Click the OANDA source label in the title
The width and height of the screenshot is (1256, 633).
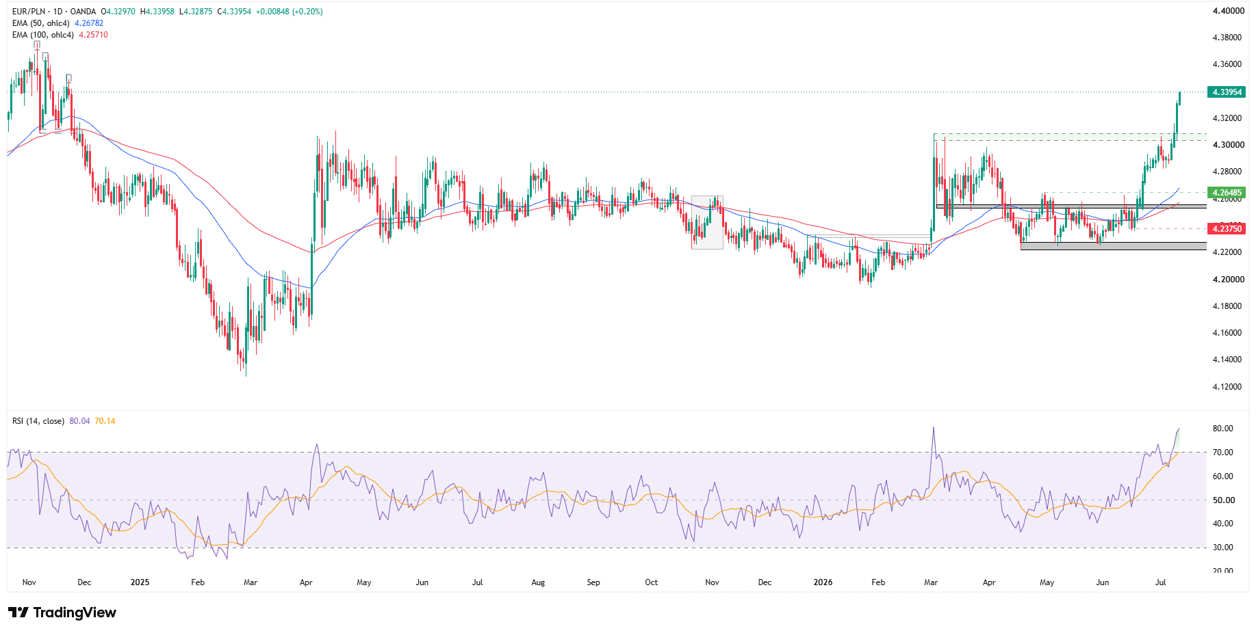tap(84, 12)
